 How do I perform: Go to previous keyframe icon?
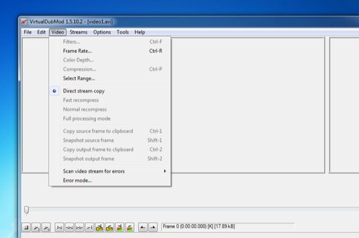pyautogui.click(x=99, y=227)
